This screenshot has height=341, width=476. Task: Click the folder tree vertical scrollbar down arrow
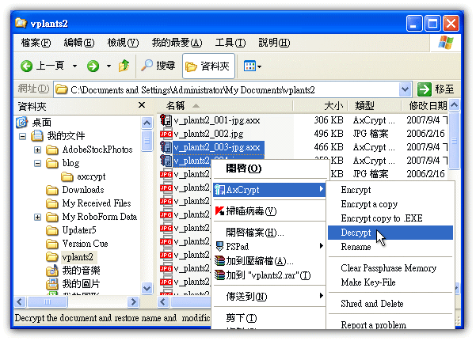point(147,288)
